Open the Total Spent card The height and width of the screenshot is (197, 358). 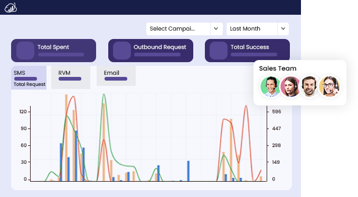(54, 51)
